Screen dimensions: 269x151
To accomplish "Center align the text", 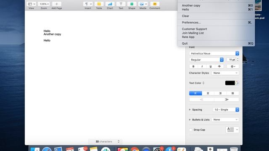I will pos(208,93).
